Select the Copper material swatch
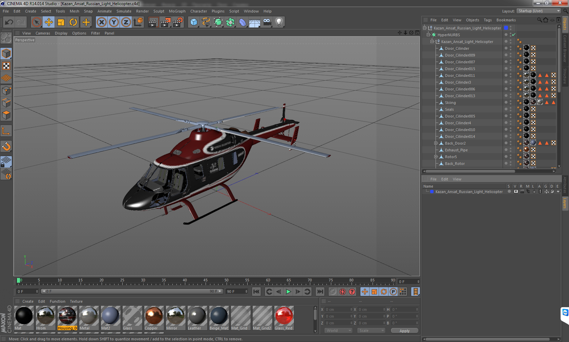Screen dimensions: 569x342 tap(154, 318)
